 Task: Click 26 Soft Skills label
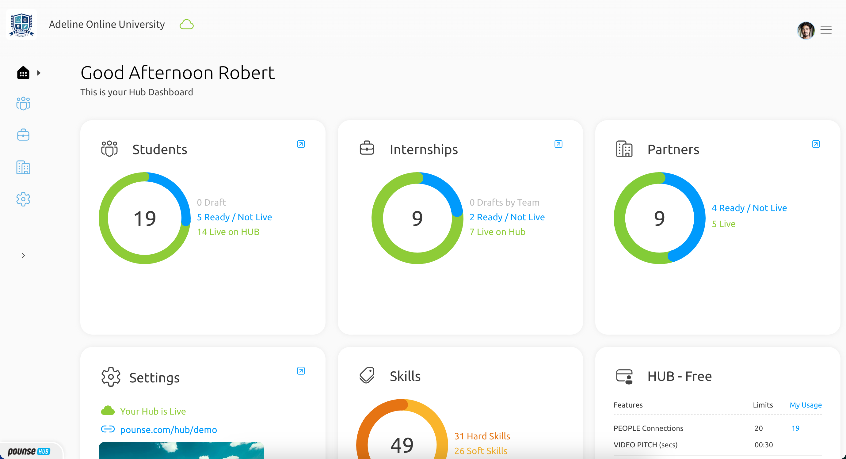coord(481,451)
